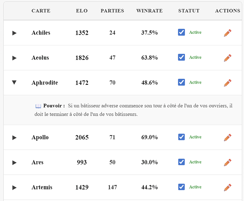This screenshot has height=201, width=244.
Task: Expand the Achiles row details
Action: (x=14, y=33)
